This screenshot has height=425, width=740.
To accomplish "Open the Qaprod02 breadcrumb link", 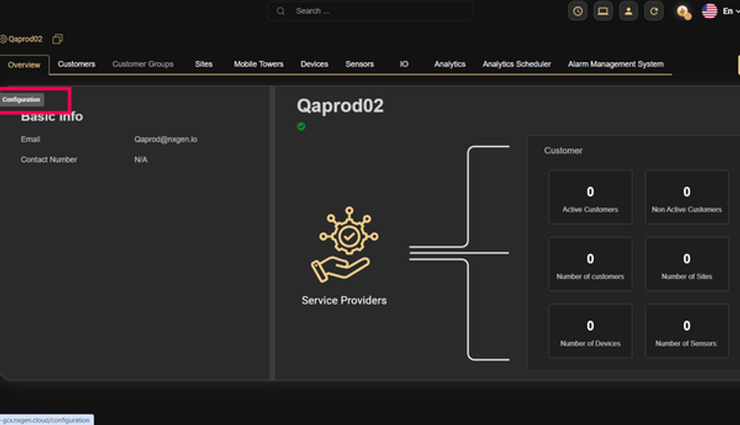I will [26, 39].
